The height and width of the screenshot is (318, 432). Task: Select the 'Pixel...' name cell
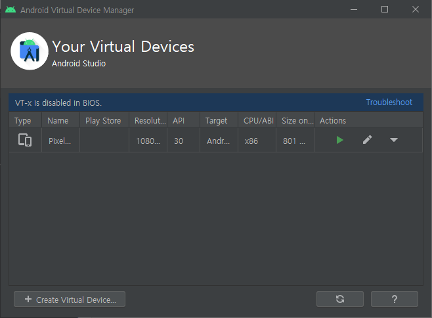(x=60, y=141)
